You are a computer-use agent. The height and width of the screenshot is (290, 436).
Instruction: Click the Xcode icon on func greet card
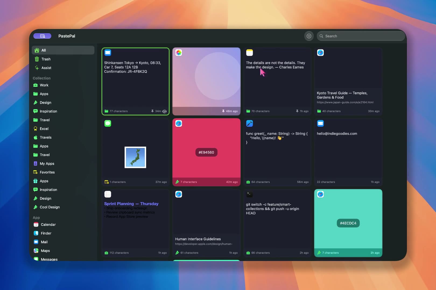tap(249, 124)
